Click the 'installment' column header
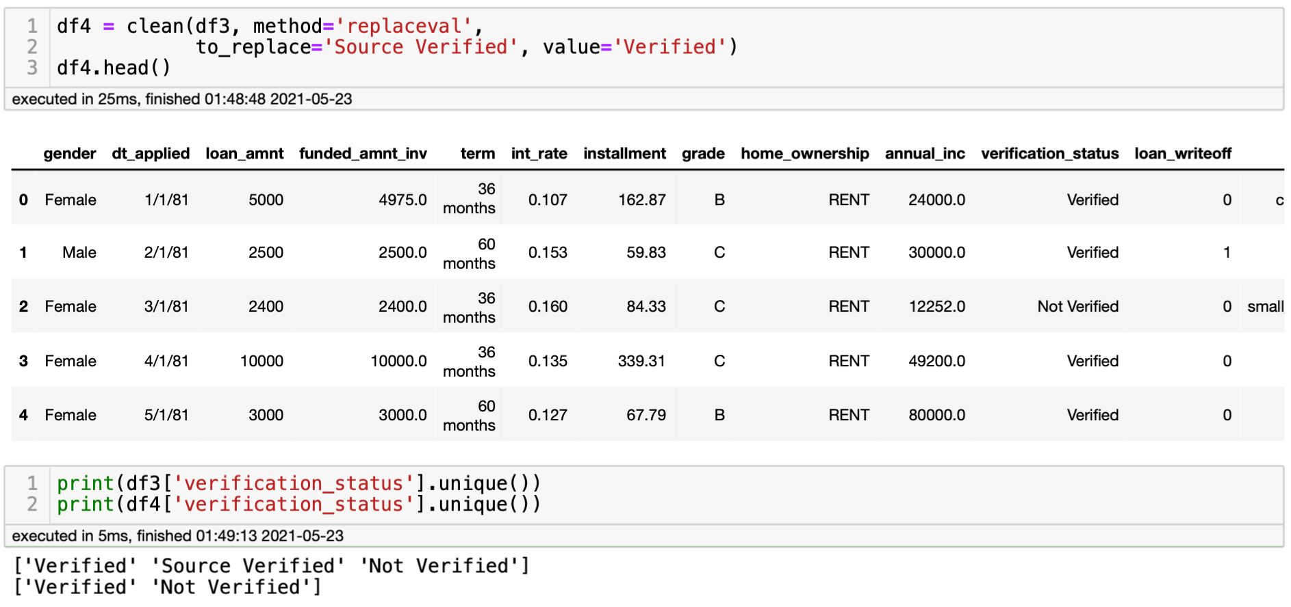Image resolution: width=1291 pixels, height=607 pixels. tap(624, 154)
